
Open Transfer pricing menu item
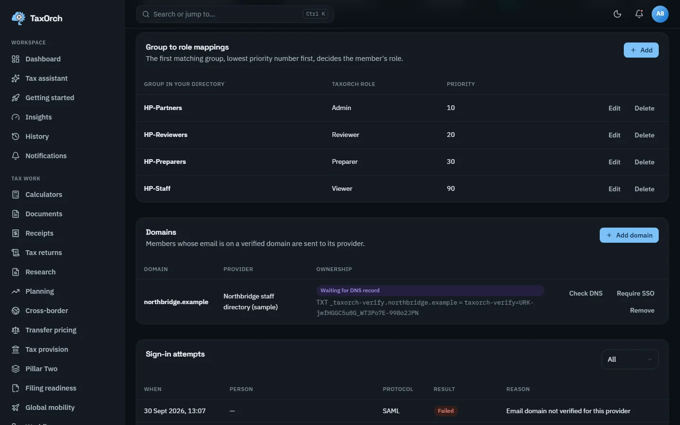(51, 330)
